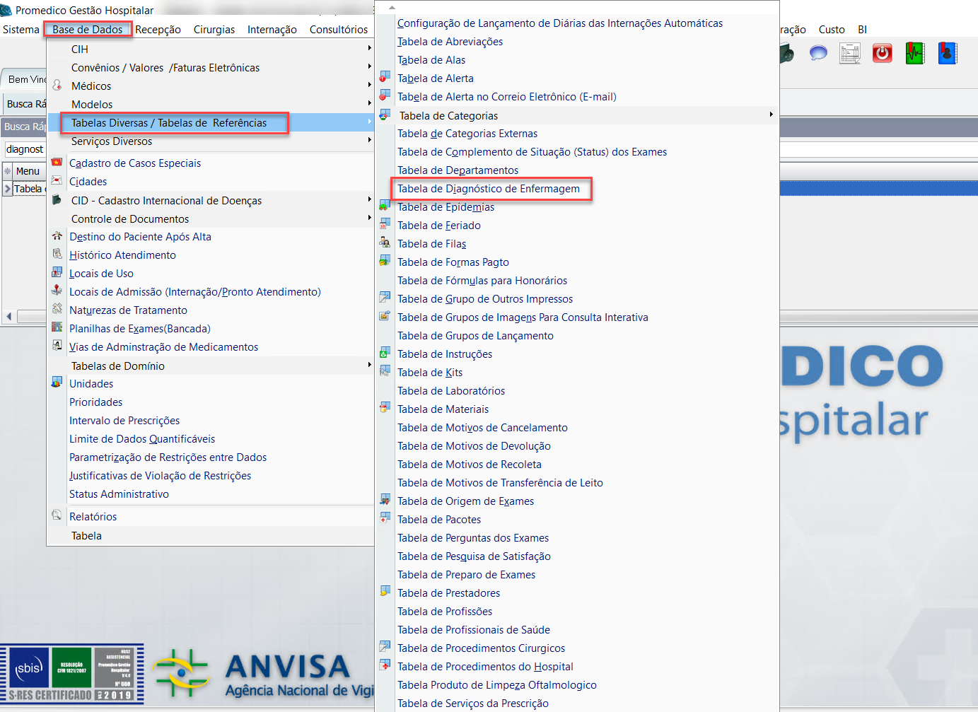Click the icon next to Cidades
The height and width of the screenshot is (712, 978).
57,181
